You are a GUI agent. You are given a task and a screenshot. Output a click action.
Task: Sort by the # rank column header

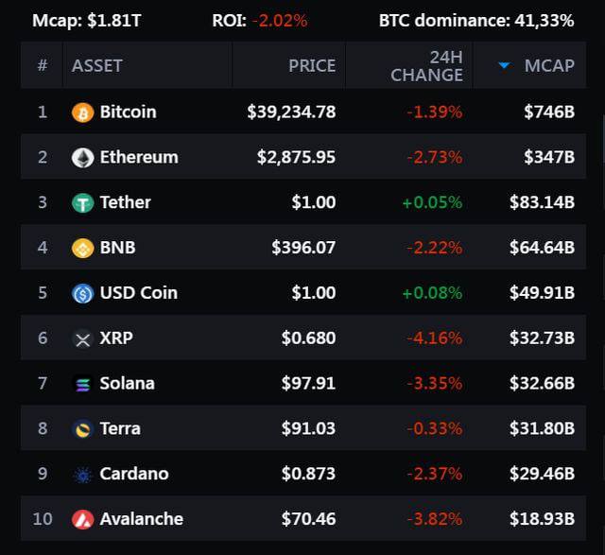42,65
